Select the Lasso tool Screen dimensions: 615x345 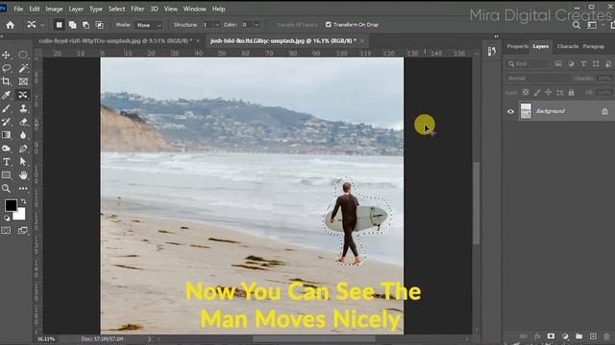[7, 68]
